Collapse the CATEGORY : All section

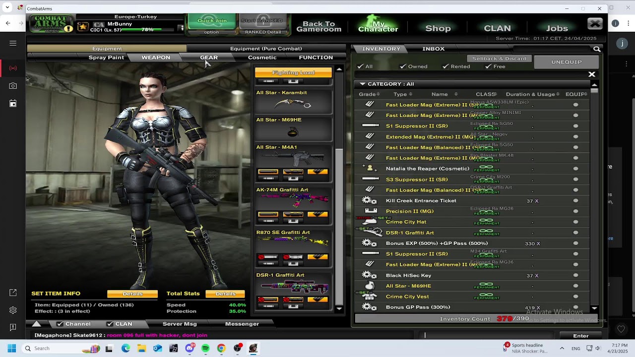click(363, 84)
